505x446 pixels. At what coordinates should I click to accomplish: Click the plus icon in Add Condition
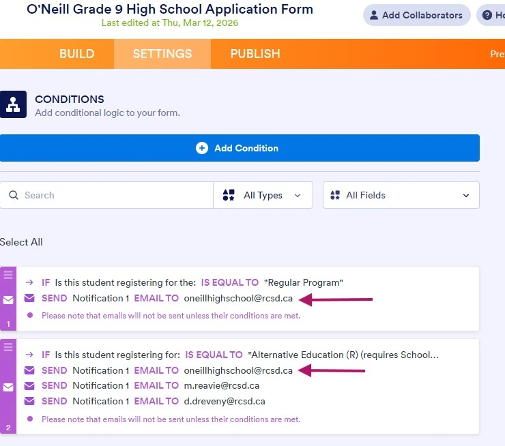202,148
